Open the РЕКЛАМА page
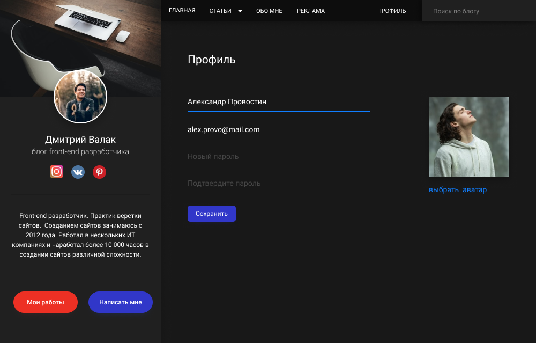Image resolution: width=536 pixels, height=343 pixels. pyautogui.click(x=311, y=11)
